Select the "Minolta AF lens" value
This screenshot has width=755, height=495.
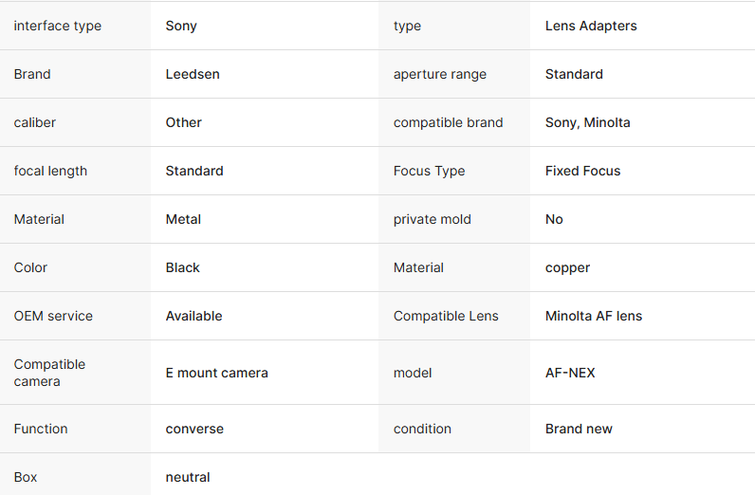point(593,316)
